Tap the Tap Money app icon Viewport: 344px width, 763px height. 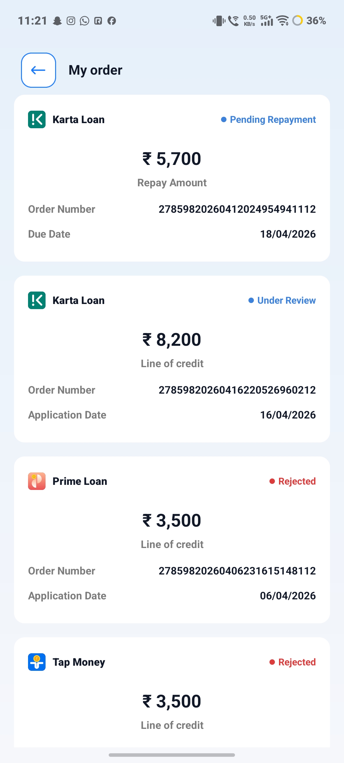(x=37, y=662)
